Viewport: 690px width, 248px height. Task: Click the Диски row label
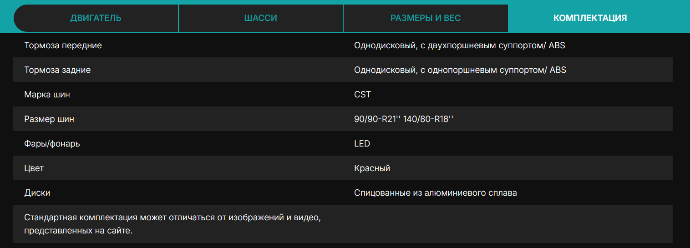point(37,193)
